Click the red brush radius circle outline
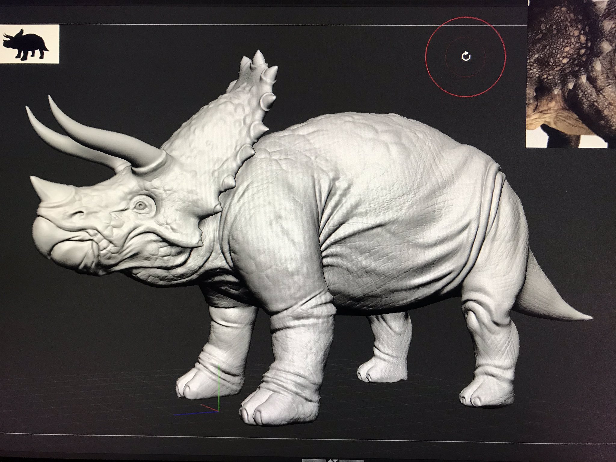This screenshot has width=616, height=462. [x=426, y=56]
